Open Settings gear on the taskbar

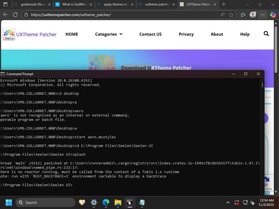[x=94, y=202]
